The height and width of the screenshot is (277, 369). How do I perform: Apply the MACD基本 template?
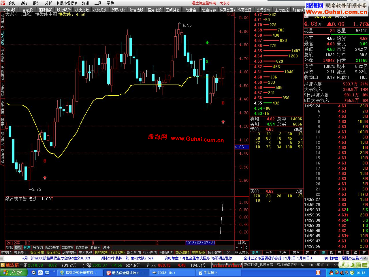pyautogui.click(x=52, y=248)
